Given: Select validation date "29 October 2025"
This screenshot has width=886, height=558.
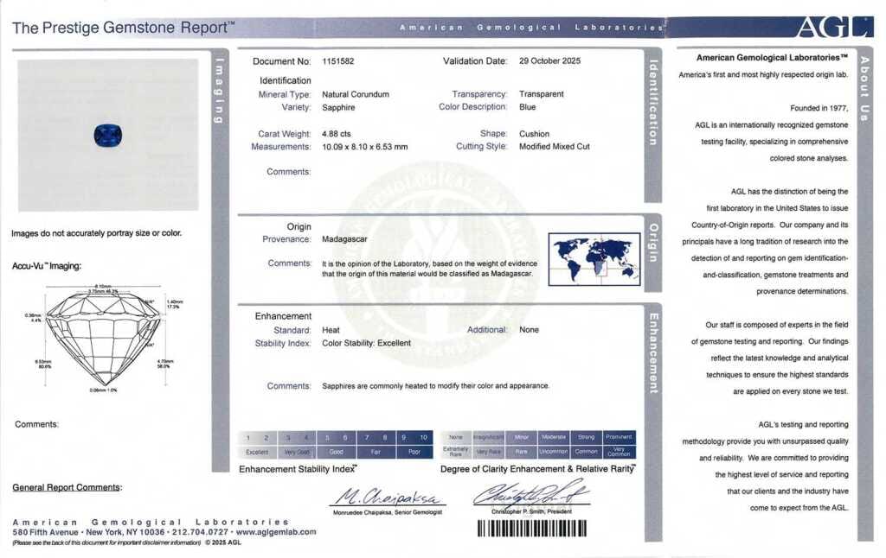Looking at the screenshot, I should [549, 61].
